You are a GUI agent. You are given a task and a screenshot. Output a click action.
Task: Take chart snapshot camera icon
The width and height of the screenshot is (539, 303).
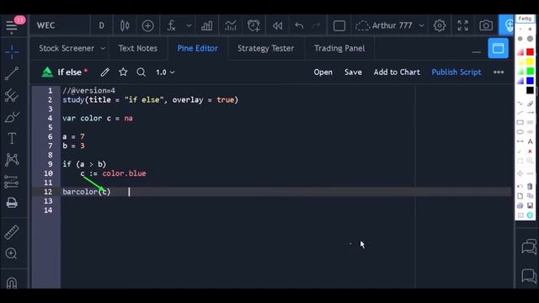tap(486, 25)
